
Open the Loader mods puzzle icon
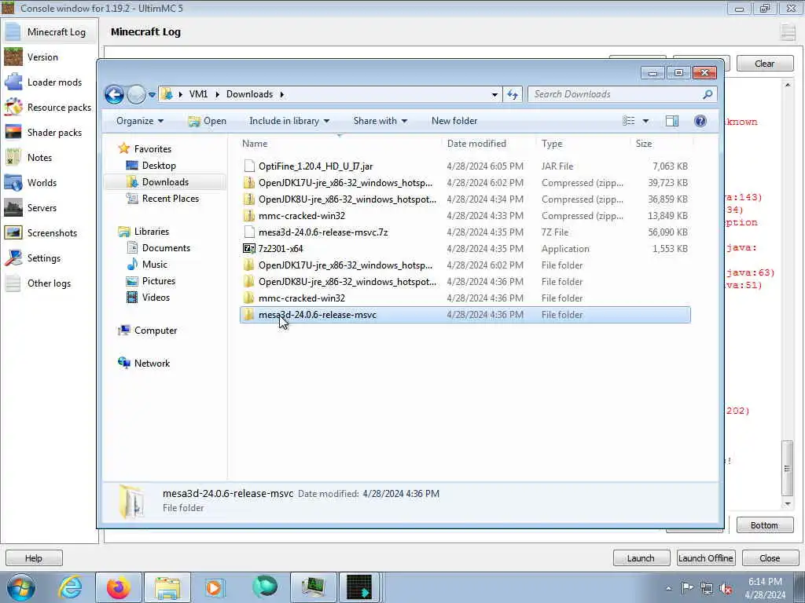tap(13, 82)
